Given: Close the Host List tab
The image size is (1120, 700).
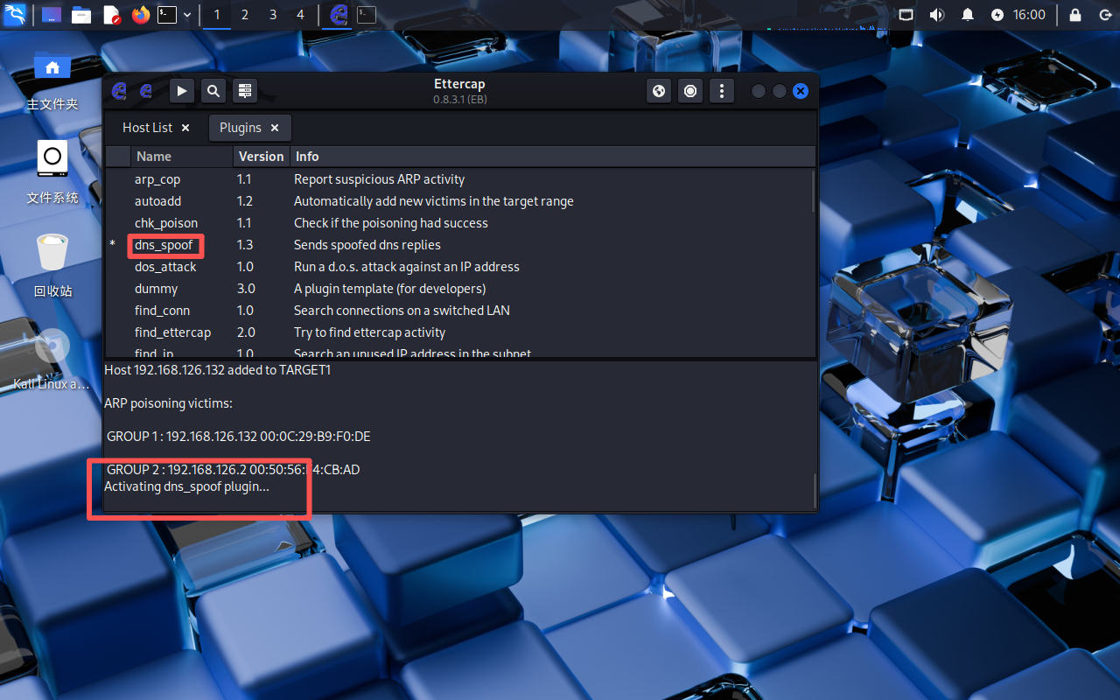Looking at the screenshot, I should pos(185,128).
